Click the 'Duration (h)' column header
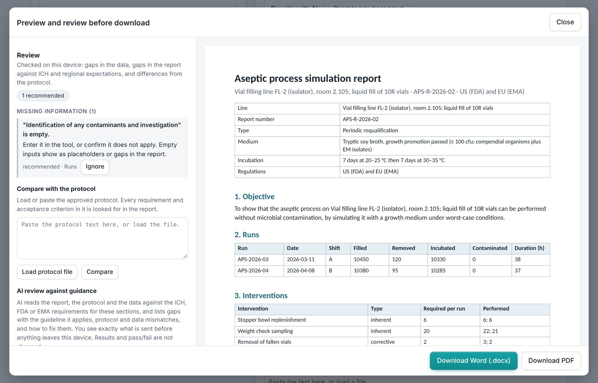598x383 pixels. pos(531,248)
